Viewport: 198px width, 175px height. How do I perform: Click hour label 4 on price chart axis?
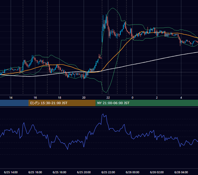tap(181, 98)
